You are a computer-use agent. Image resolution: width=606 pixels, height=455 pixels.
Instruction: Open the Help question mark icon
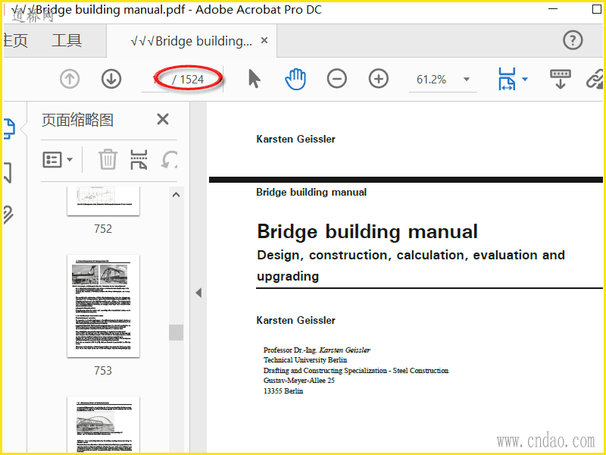point(573,40)
